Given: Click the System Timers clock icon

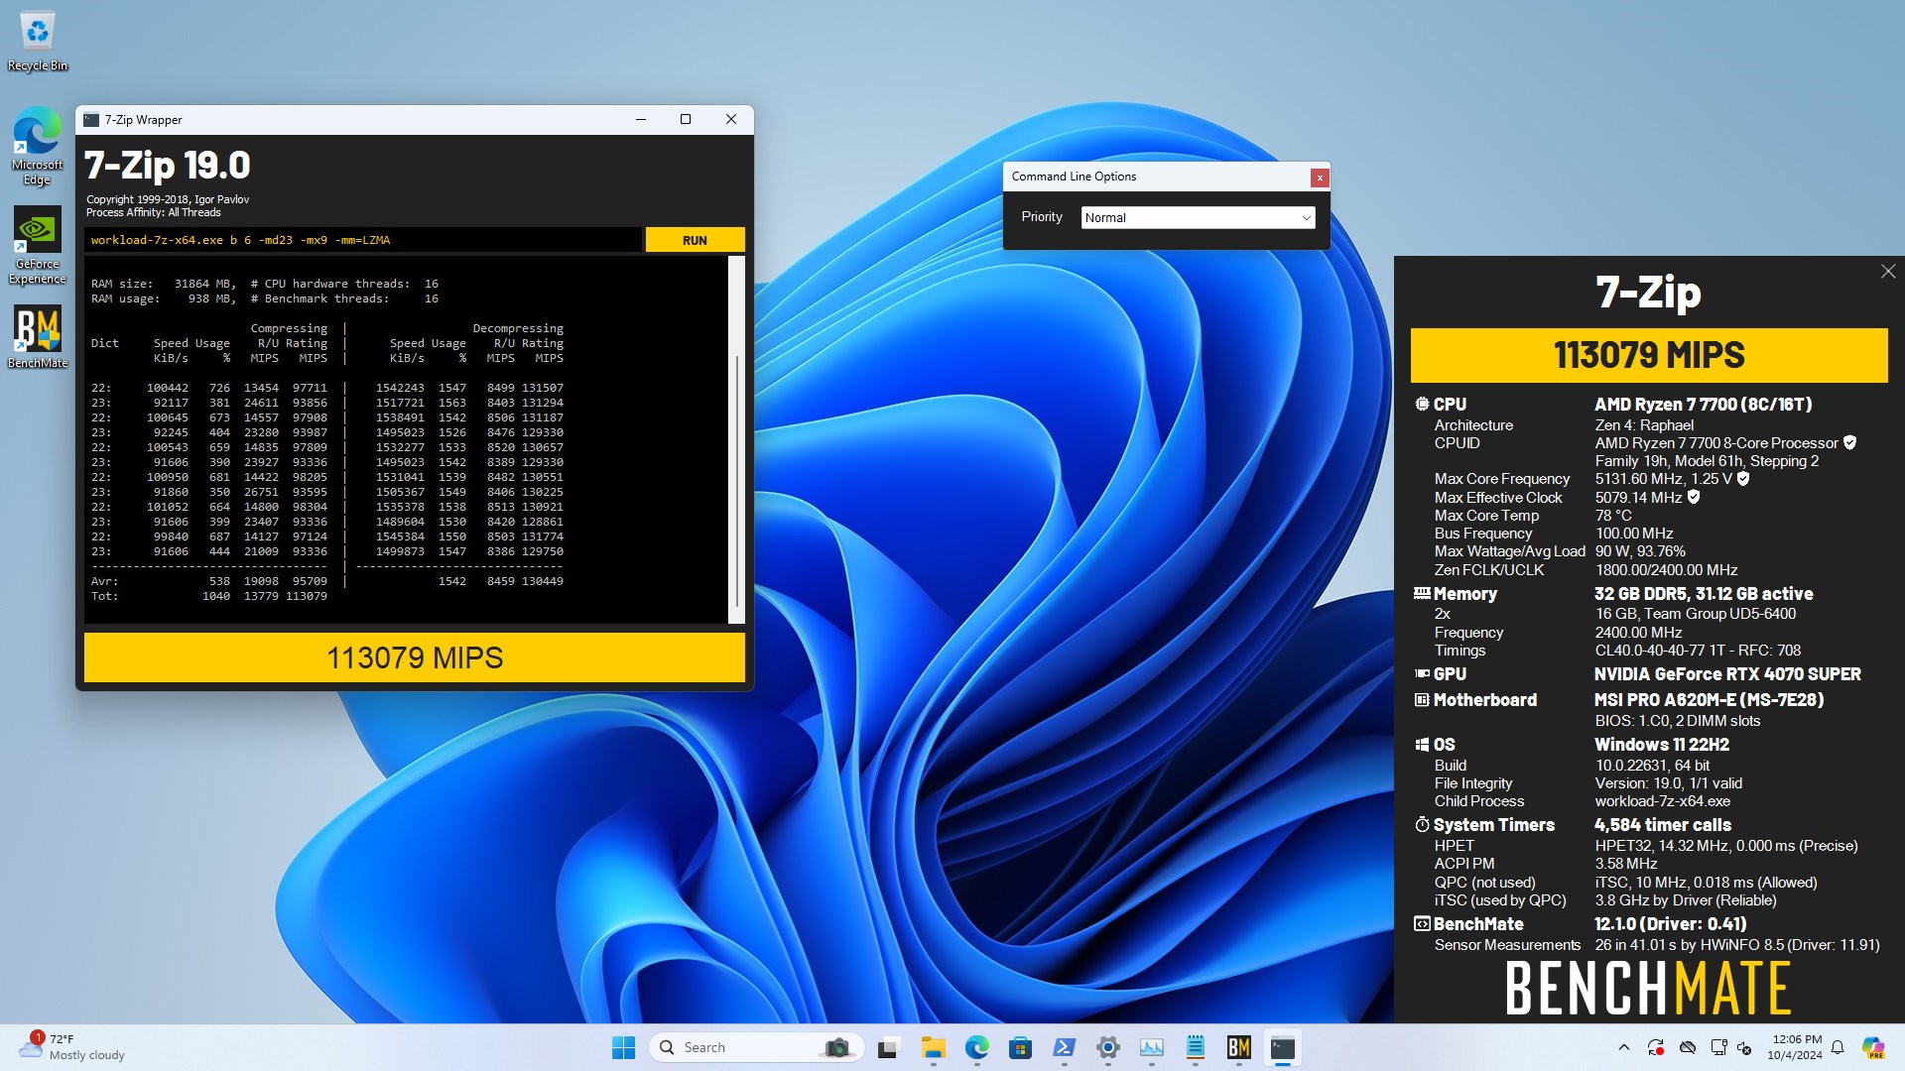Looking at the screenshot, I should (x=1422, y=825).
